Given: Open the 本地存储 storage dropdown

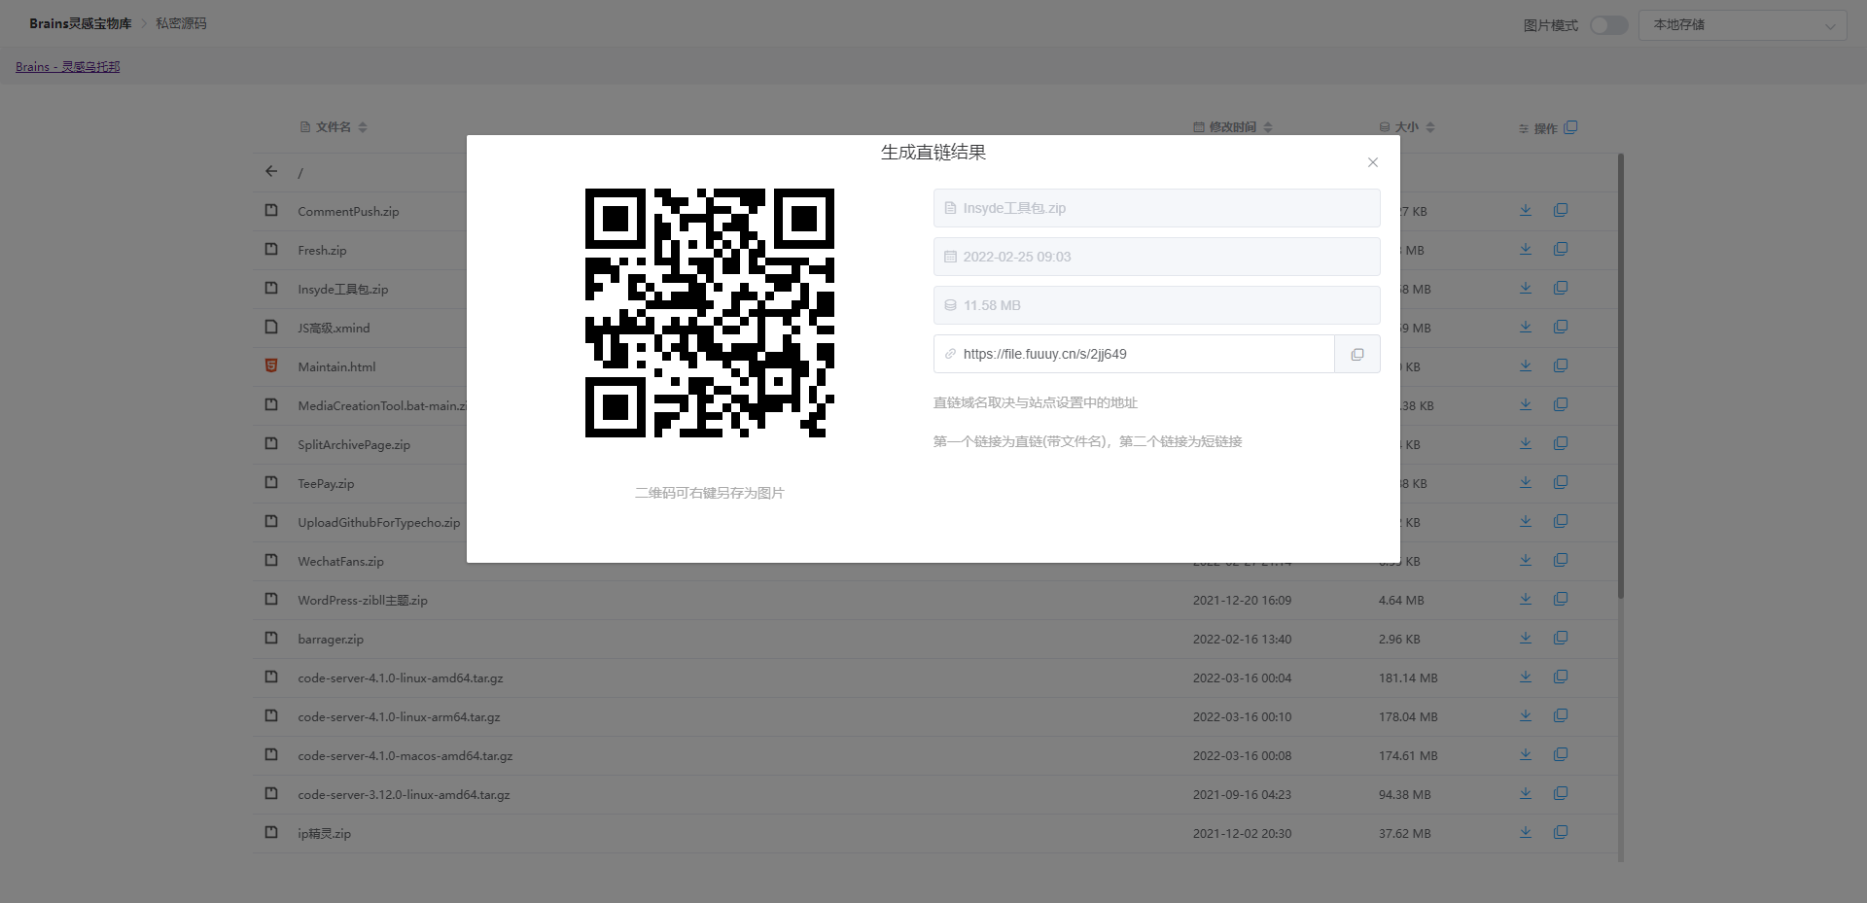Looking at the screenshot, I should pos(1743,25).
